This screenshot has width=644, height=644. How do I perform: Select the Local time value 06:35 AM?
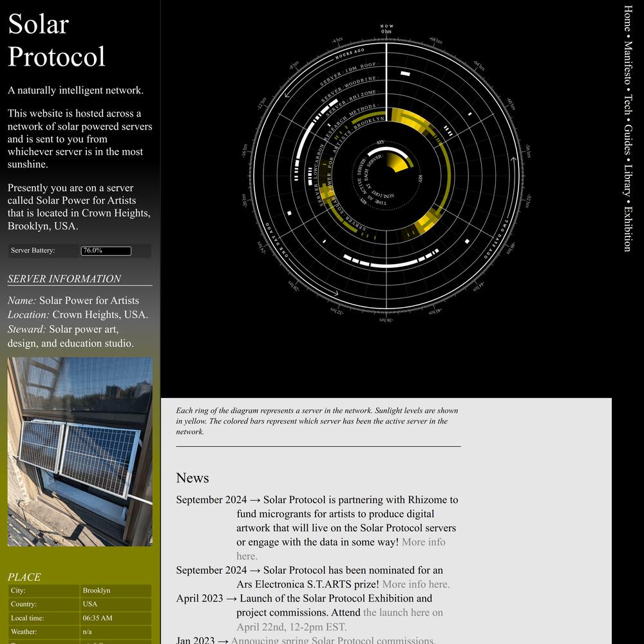tap(97, 618)
